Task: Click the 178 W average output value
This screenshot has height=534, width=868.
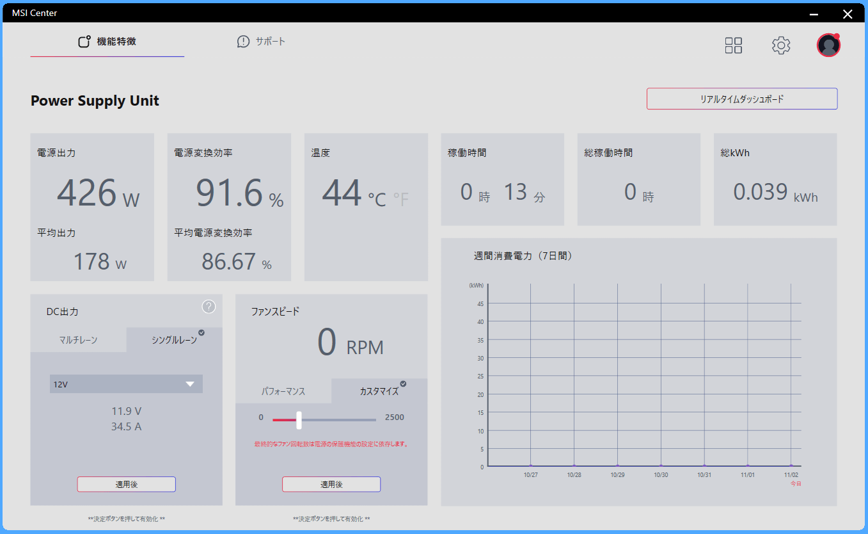Action: pos(100,261)
